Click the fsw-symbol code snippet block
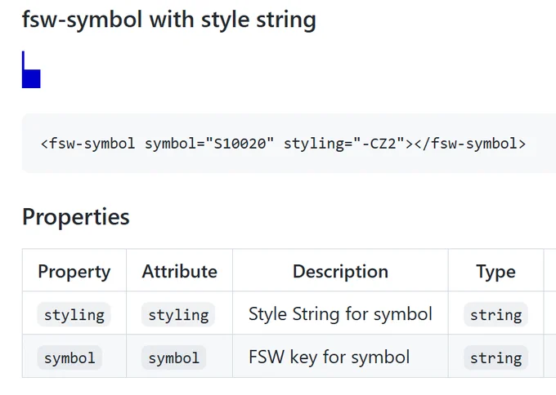The height and width of the screenshot is (395, 556). tap(289, 144)
